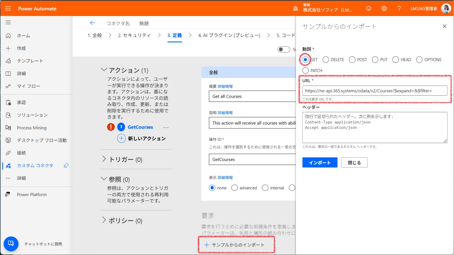Click the blue インポート button
The width and height of the screenshot is (454, 255).
(320, 162)
